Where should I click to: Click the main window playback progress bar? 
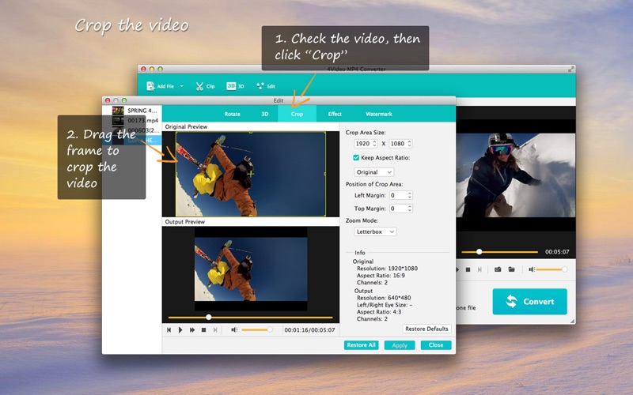(x=500, y=252)
